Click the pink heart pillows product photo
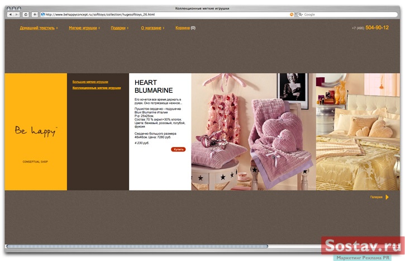405x261 pixels. 254,132
